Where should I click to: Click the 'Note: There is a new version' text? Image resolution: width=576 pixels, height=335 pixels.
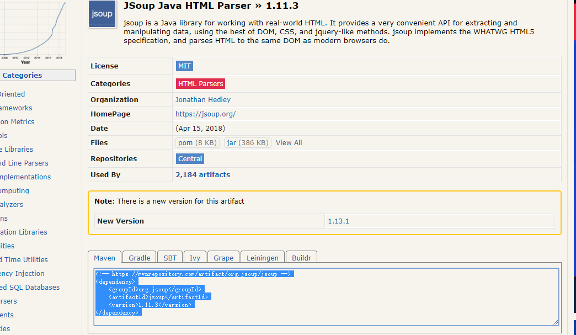click(x=169, y=201)
